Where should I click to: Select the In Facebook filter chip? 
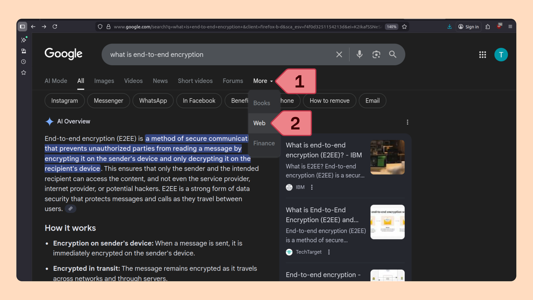pos(199,101)
